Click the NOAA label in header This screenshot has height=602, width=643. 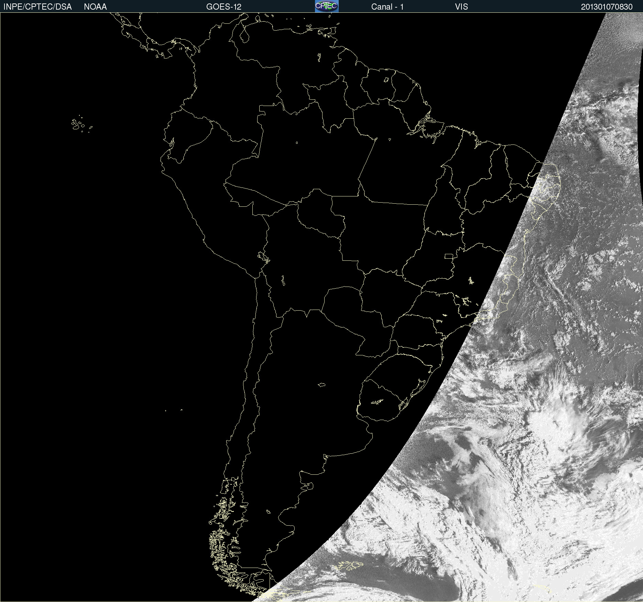tap(95, 7)
